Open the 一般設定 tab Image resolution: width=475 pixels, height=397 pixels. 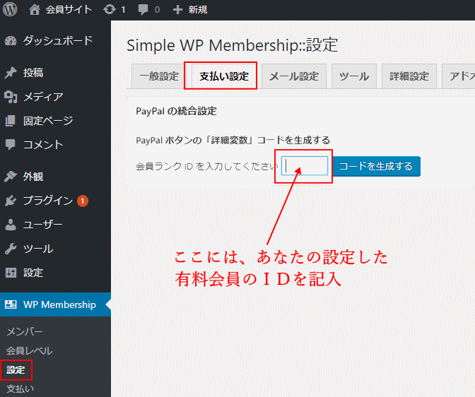159,76
